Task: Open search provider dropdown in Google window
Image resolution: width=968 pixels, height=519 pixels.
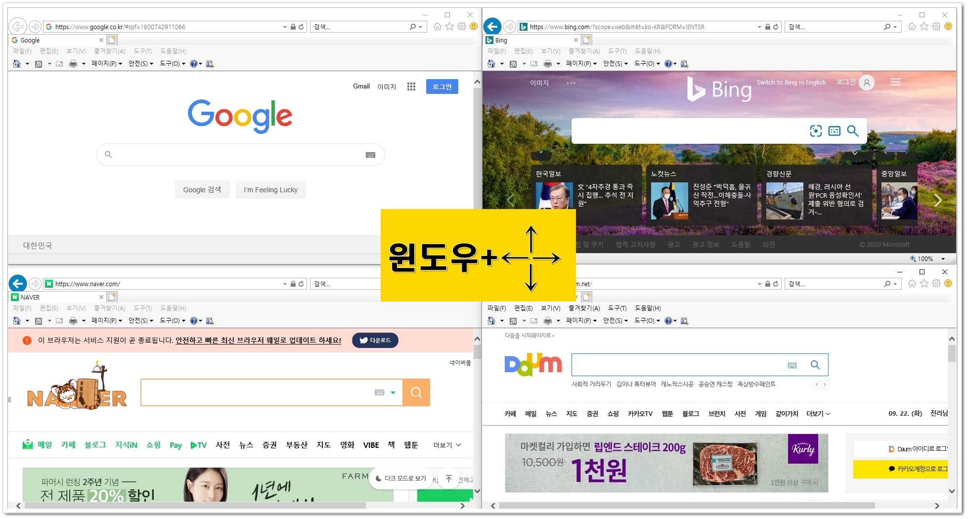Action: (x=421, y=27)
